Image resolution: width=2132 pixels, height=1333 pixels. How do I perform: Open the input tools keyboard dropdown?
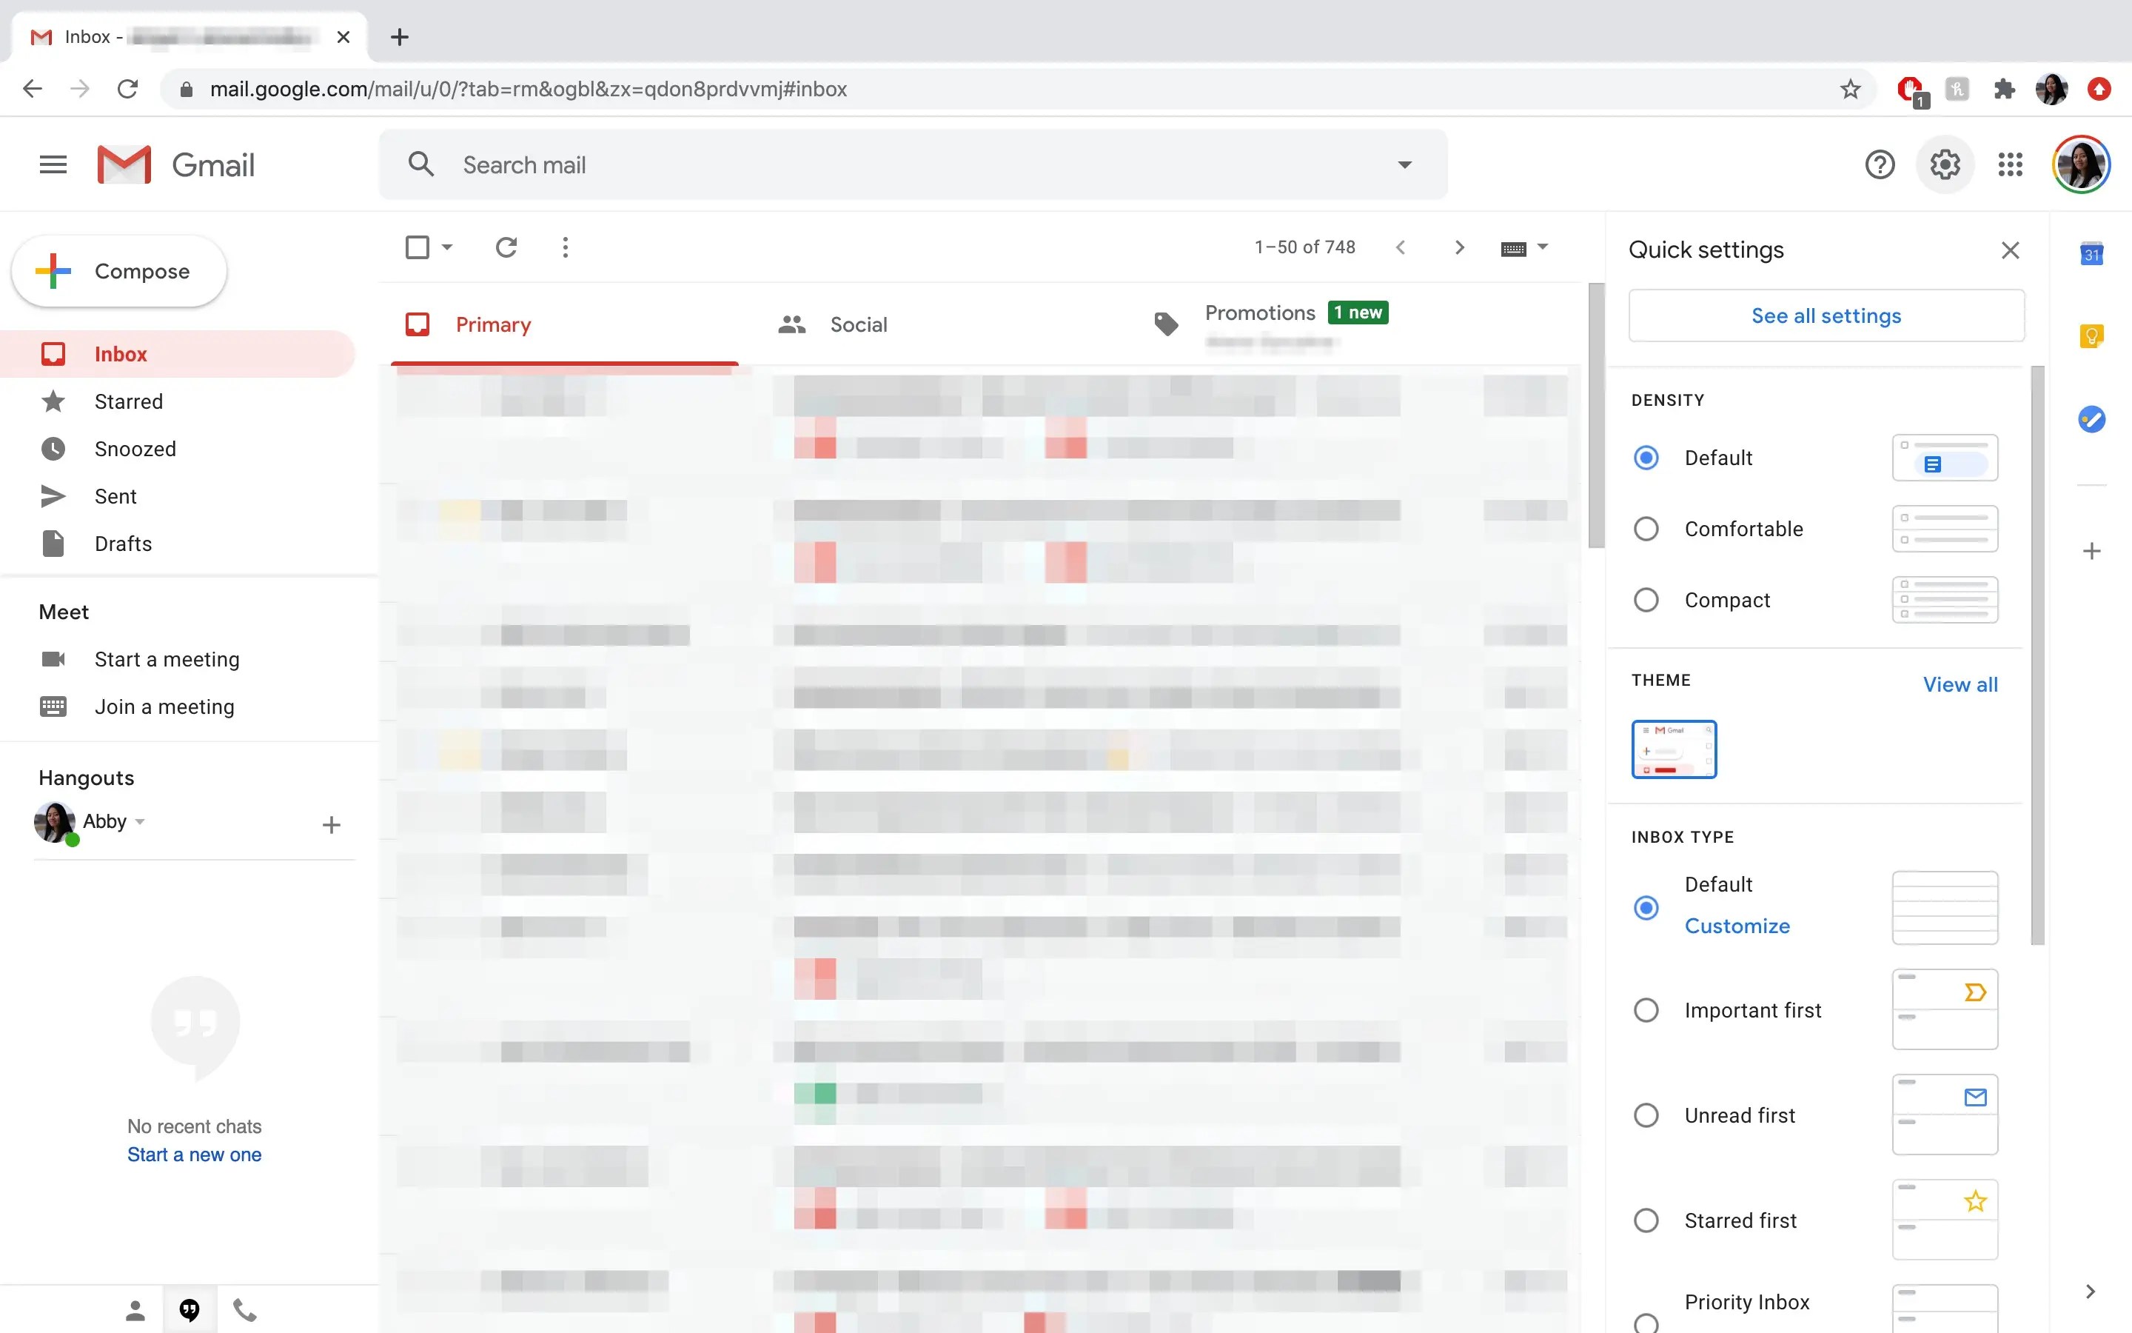1542,248
